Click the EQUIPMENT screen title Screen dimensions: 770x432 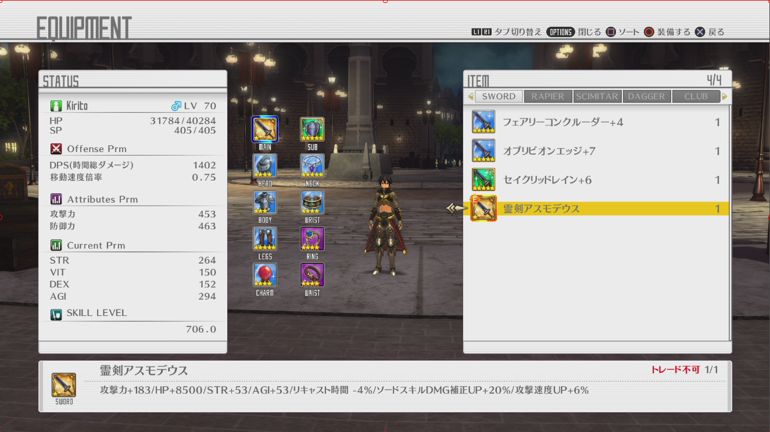tap(84, 28)
